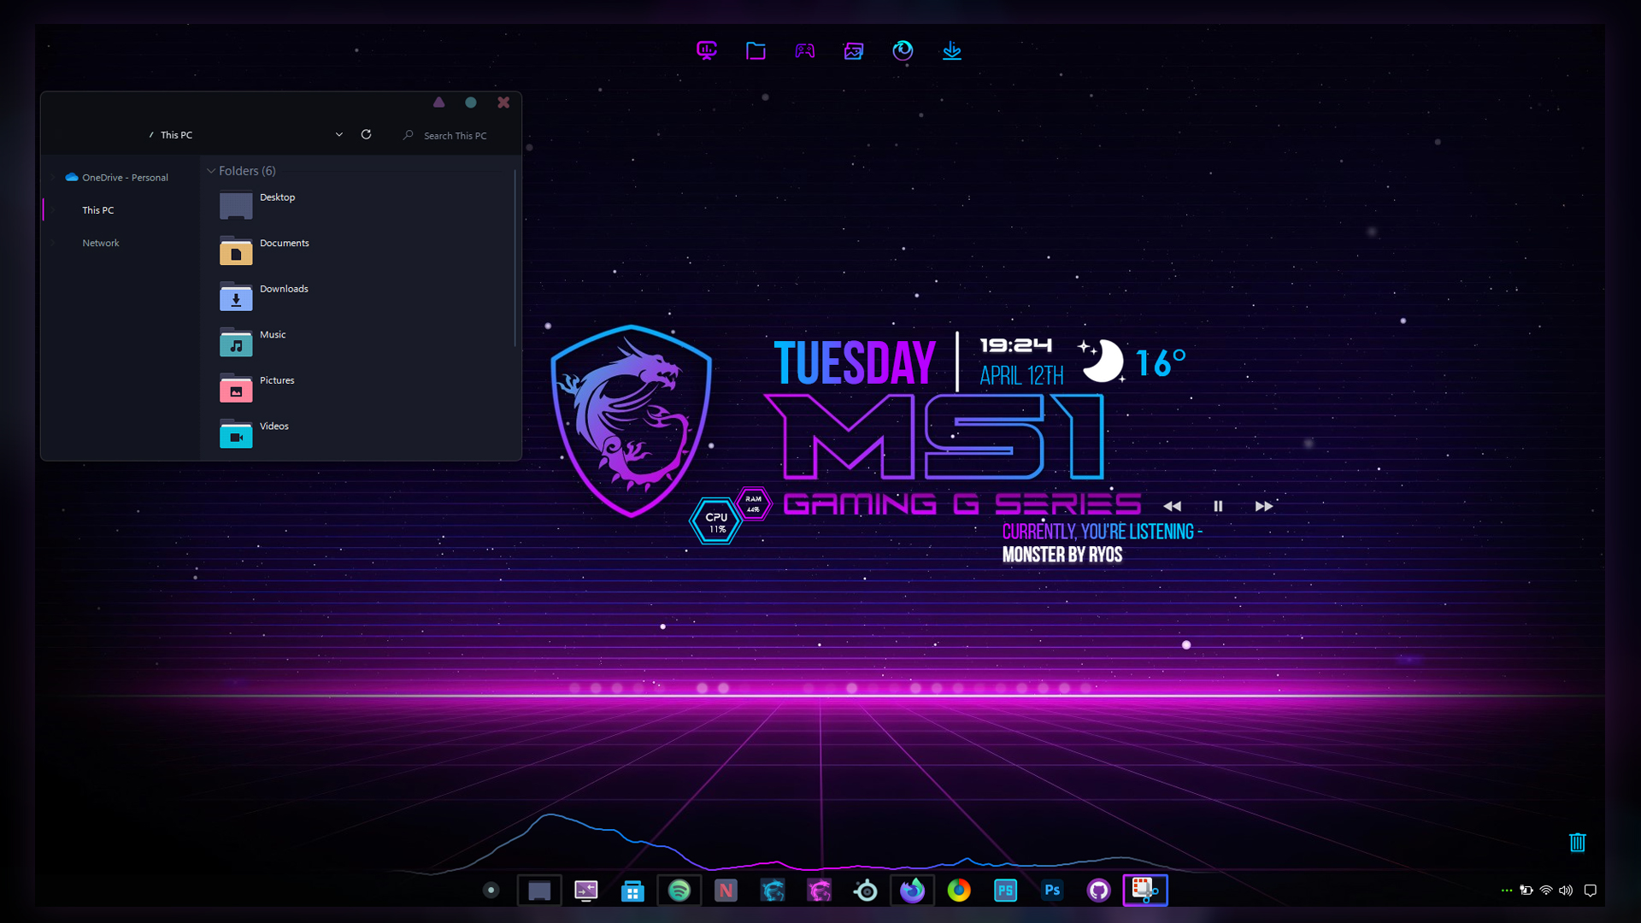
Task: Click the MONSTER BY RYOS song title
Action: click(1062, 555)
